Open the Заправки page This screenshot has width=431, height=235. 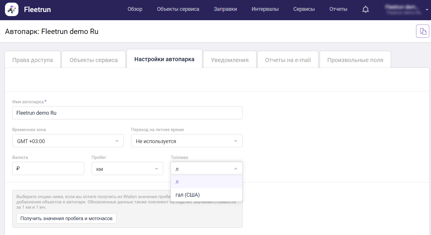click(x=225, y=9)
